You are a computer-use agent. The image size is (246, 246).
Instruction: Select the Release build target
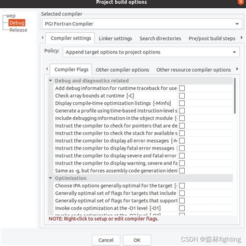pos(18,30)
